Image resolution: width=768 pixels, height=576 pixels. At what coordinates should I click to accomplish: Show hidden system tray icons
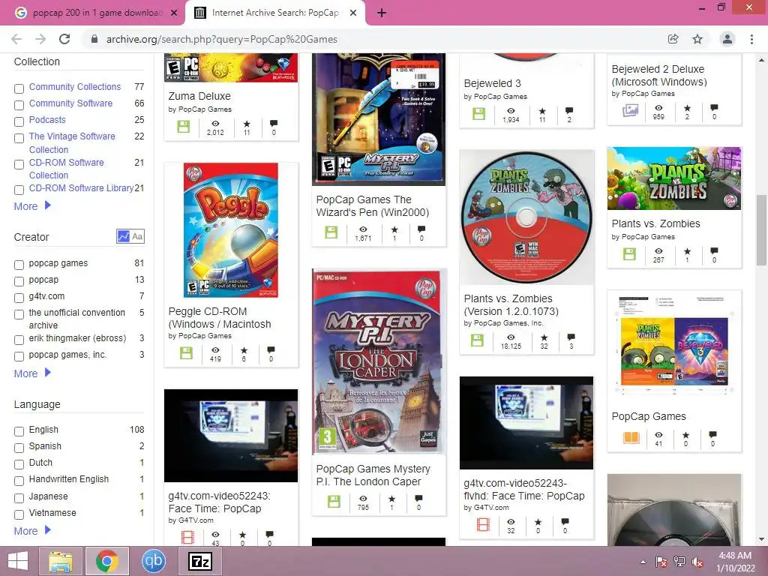[x=643, y=562]
